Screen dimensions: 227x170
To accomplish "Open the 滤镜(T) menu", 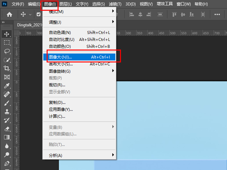I will point(115,4).
